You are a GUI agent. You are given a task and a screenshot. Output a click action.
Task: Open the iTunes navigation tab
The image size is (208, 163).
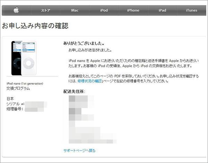point(192,10)
